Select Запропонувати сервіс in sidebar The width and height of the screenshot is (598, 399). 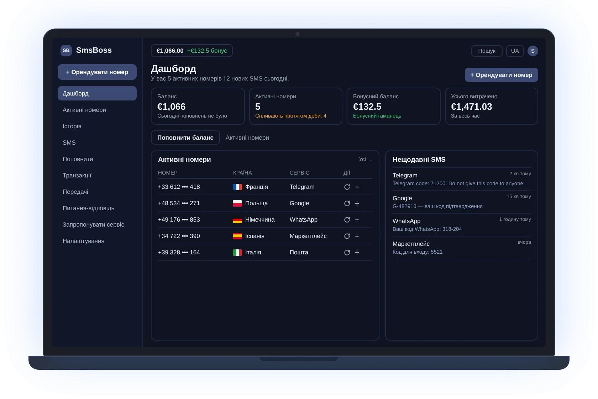(97, 224)
